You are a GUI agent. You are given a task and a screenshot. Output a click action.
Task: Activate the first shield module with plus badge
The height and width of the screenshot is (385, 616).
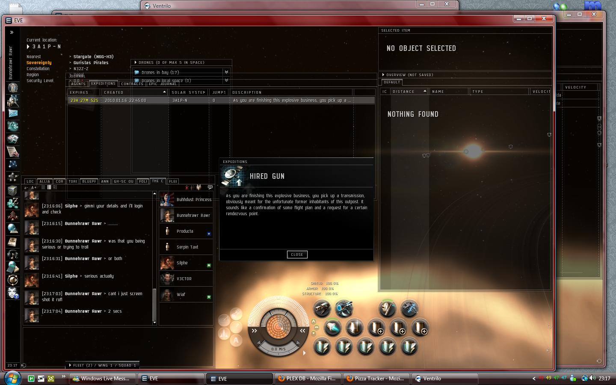click(376, 328)
